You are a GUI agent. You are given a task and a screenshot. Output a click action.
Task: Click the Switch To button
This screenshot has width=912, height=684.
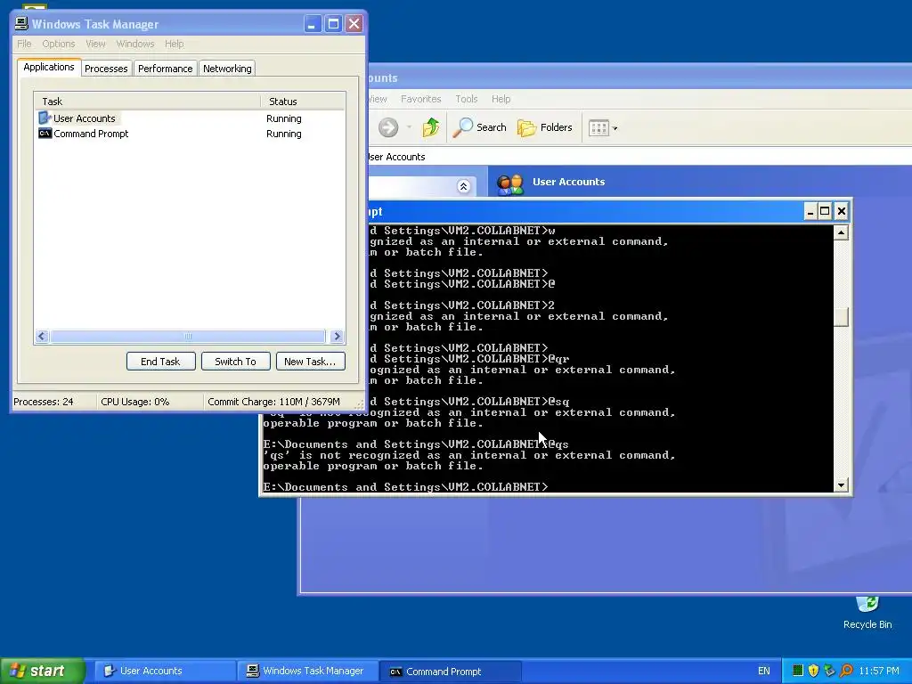(235, 362)
